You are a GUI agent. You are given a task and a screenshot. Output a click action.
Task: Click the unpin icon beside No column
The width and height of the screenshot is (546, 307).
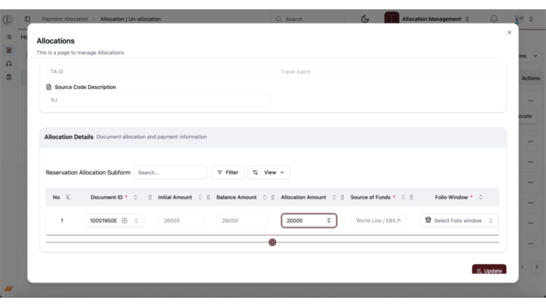pyautogui.click(x=68, y=197)
